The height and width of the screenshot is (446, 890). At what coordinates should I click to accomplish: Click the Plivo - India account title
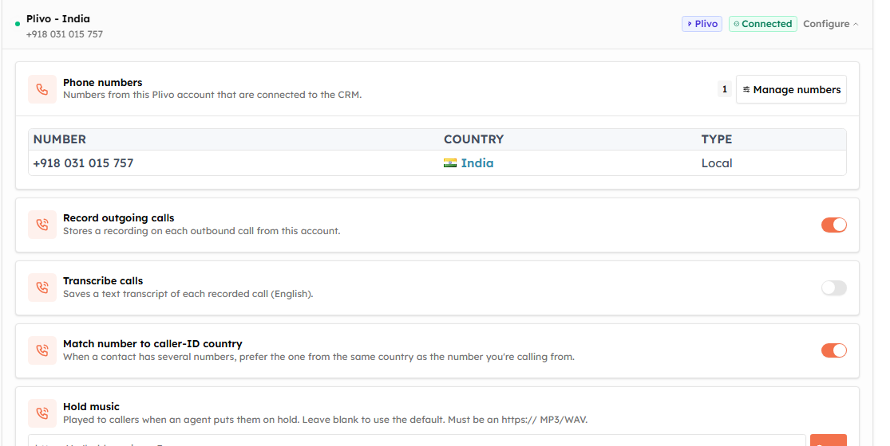(58, 18)
